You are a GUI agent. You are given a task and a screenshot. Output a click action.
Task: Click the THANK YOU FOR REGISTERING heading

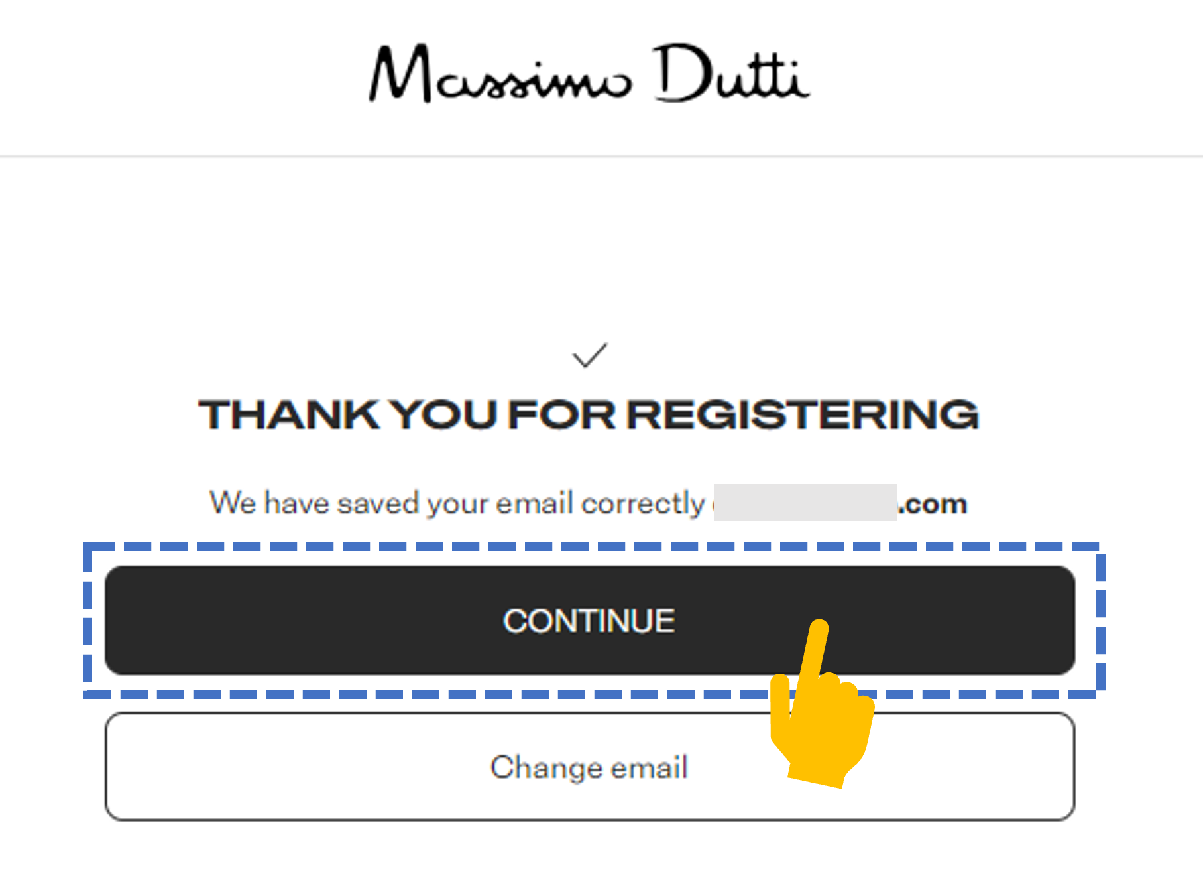[589, 414]
